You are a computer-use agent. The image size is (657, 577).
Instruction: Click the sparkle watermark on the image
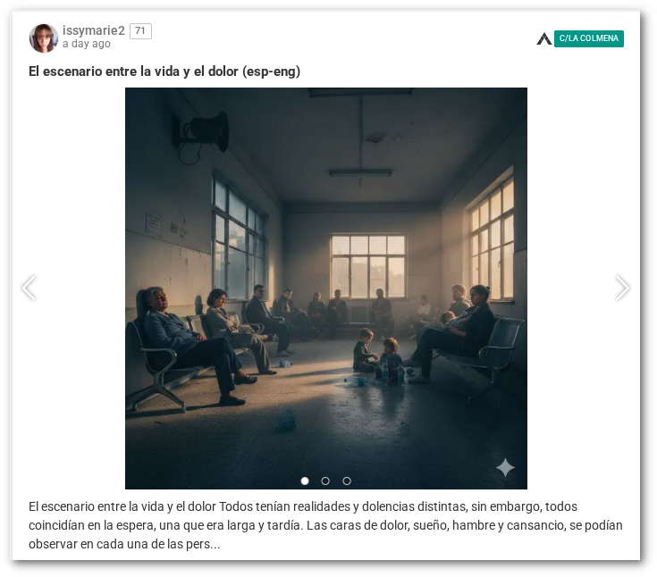[505, 467]
